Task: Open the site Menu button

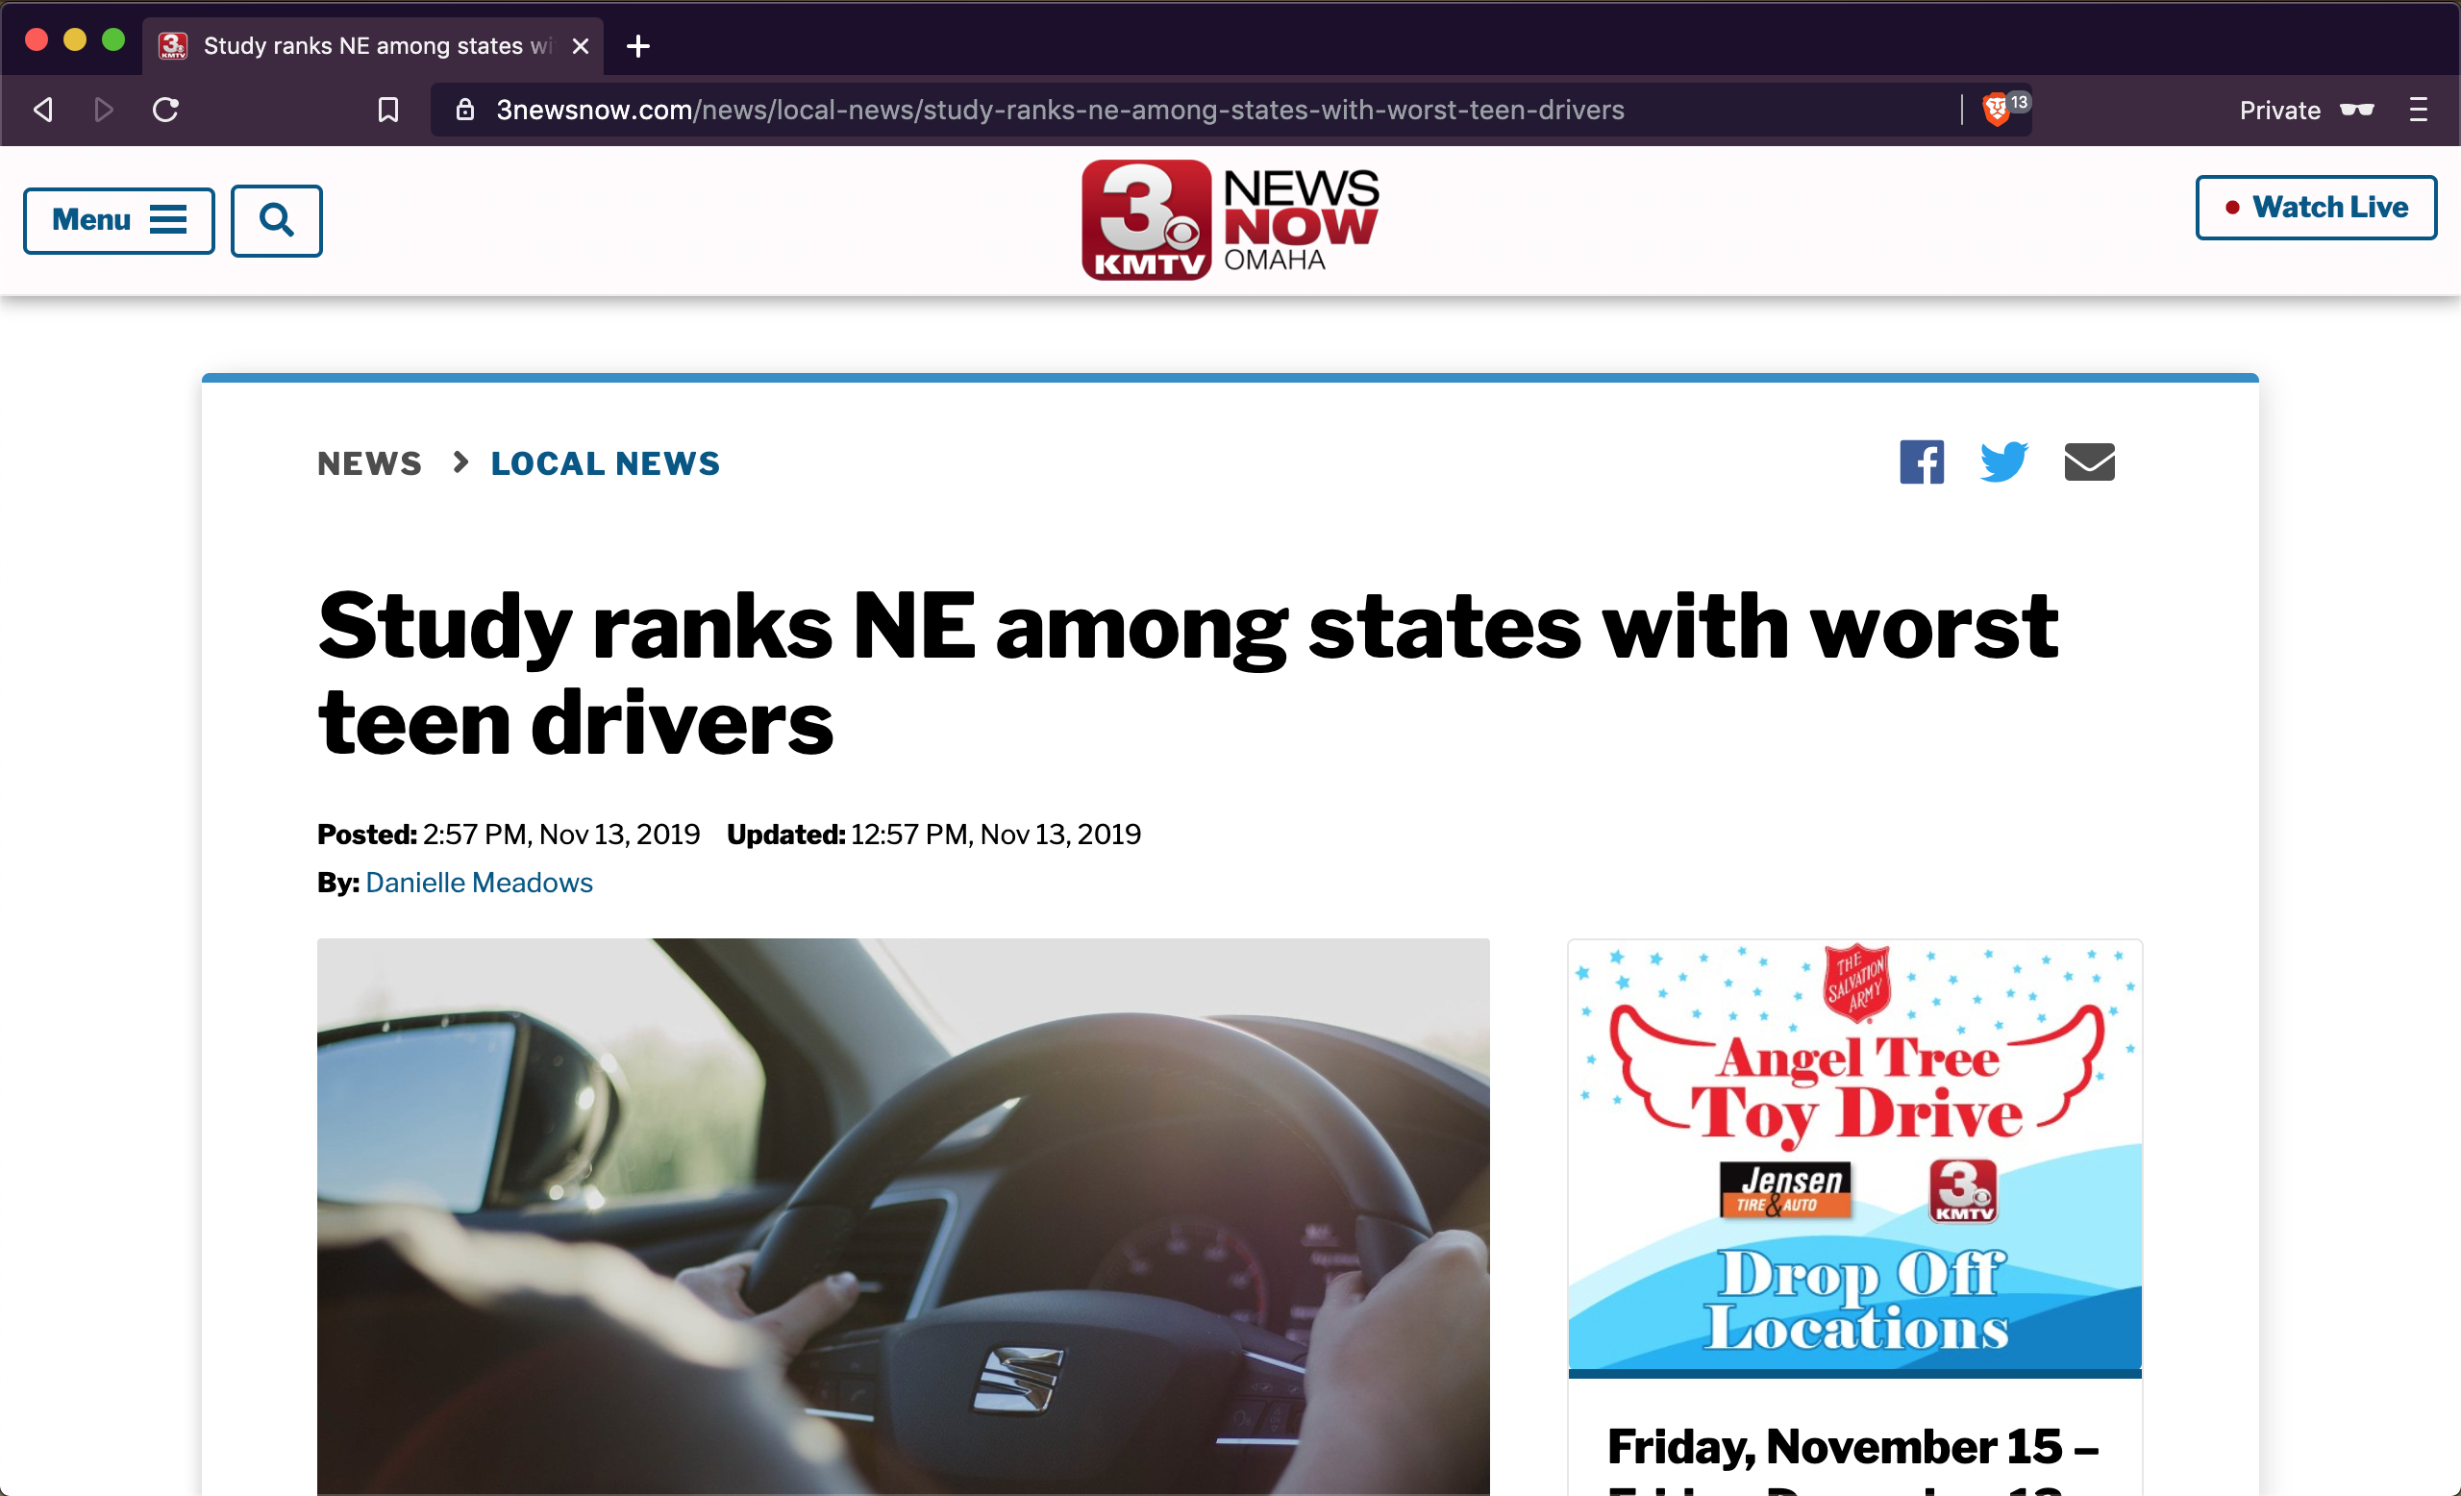Action: (x=119, y=221)
